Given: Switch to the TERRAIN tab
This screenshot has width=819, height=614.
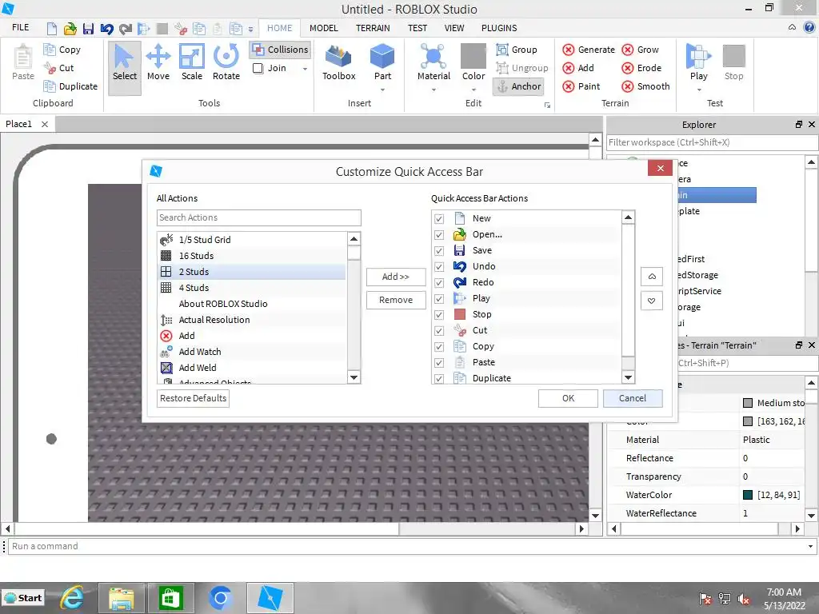Looking at the screenshot, I should click(373, 28).
